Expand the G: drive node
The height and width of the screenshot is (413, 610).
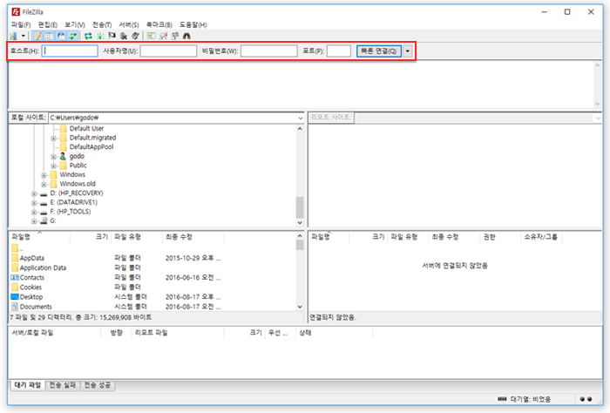[34, 221]
